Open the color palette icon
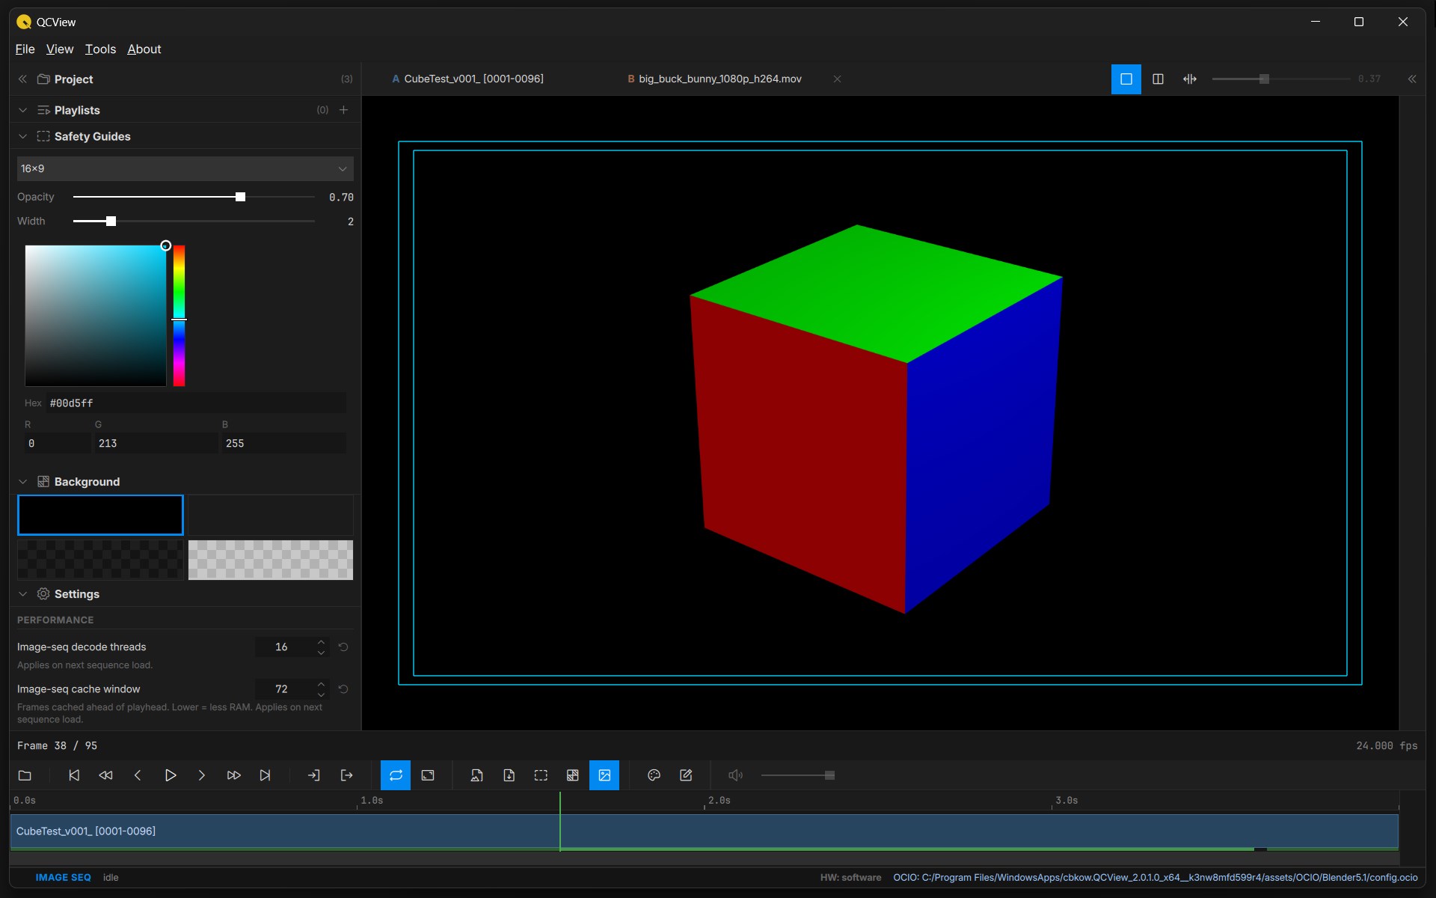 pyautogui.click(x=654, y=775)
